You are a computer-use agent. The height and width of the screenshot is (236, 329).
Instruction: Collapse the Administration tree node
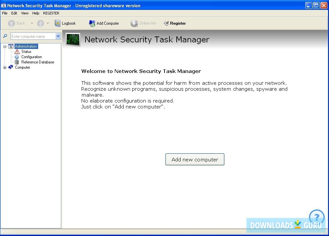coord(5,46)
